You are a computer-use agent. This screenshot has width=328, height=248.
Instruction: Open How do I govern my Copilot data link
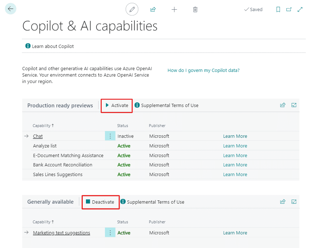203,70
